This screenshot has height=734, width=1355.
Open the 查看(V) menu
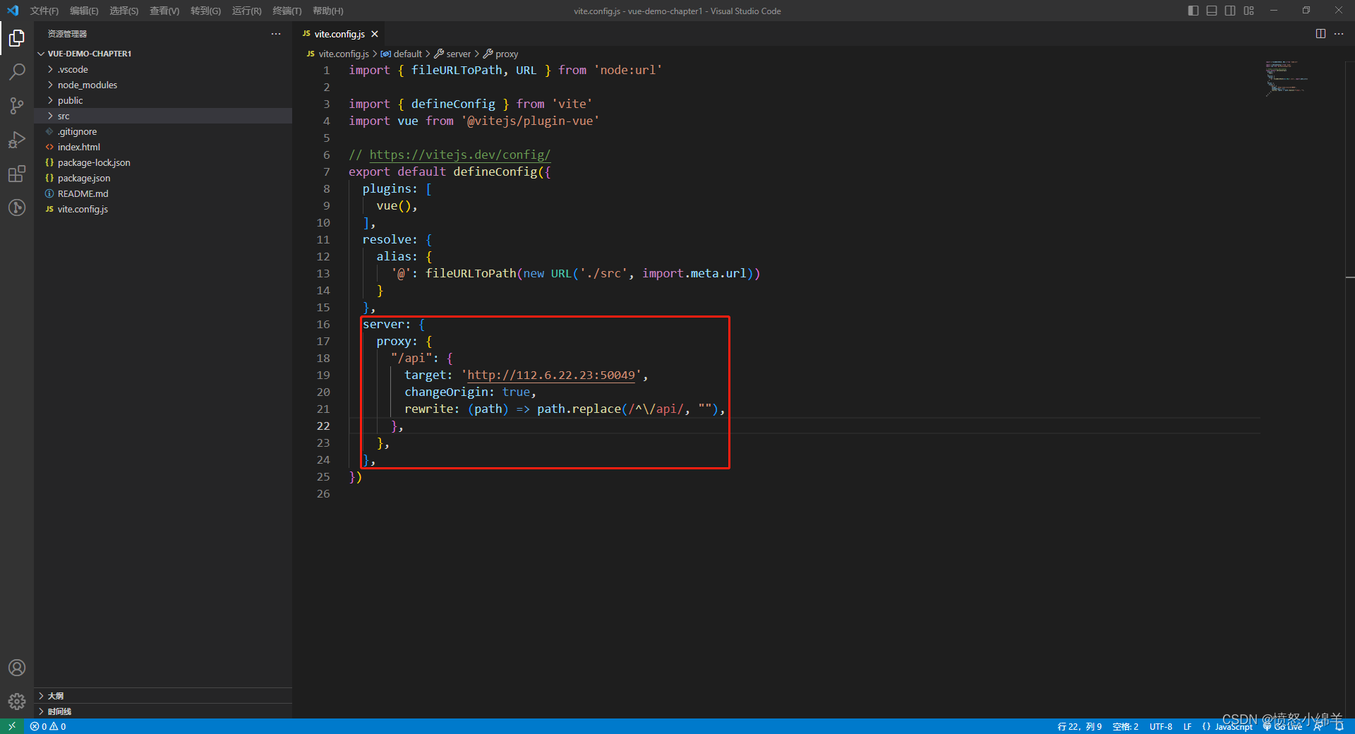tap(164, 11)
